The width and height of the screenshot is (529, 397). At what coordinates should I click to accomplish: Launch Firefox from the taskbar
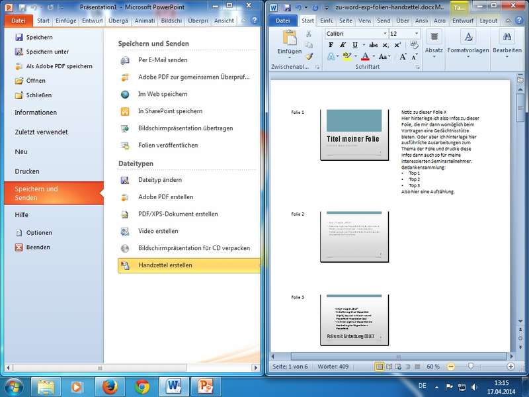point(110,386)
